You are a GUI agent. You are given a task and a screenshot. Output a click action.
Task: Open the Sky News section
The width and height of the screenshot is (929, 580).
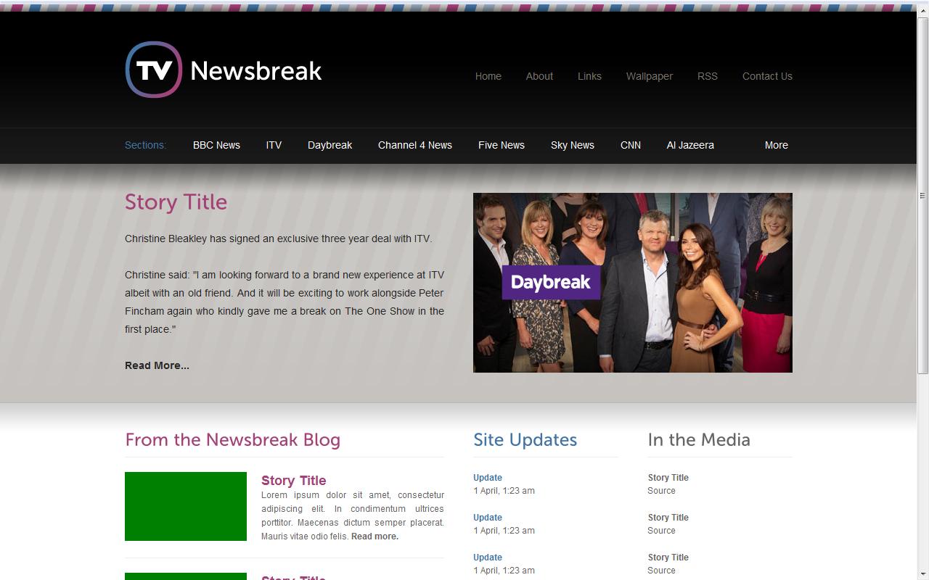[572, 145]
